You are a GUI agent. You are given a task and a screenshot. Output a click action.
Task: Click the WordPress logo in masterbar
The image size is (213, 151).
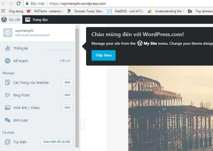4,20
